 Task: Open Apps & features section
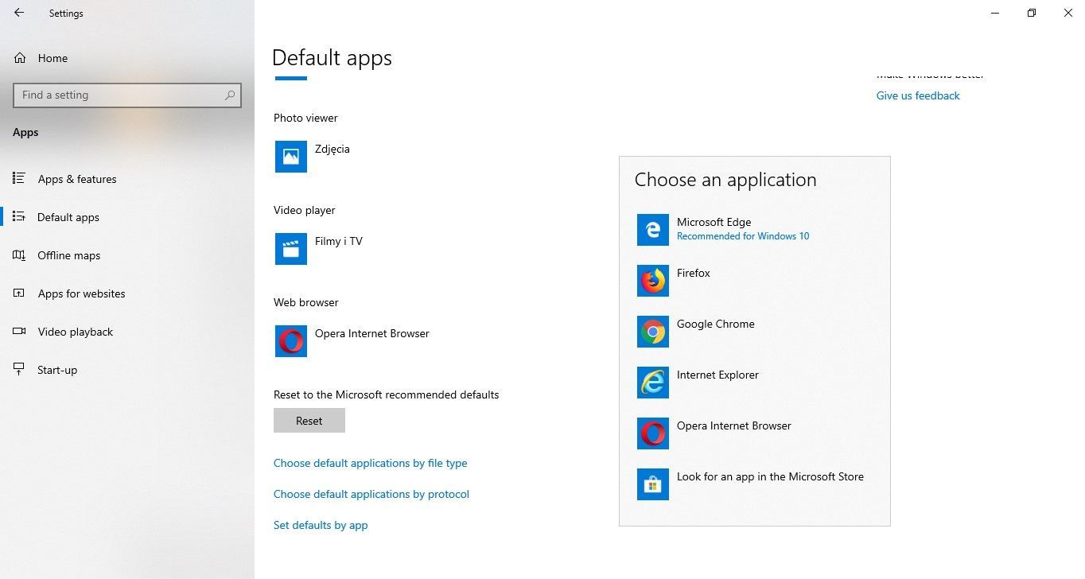(x=77, y=179)
